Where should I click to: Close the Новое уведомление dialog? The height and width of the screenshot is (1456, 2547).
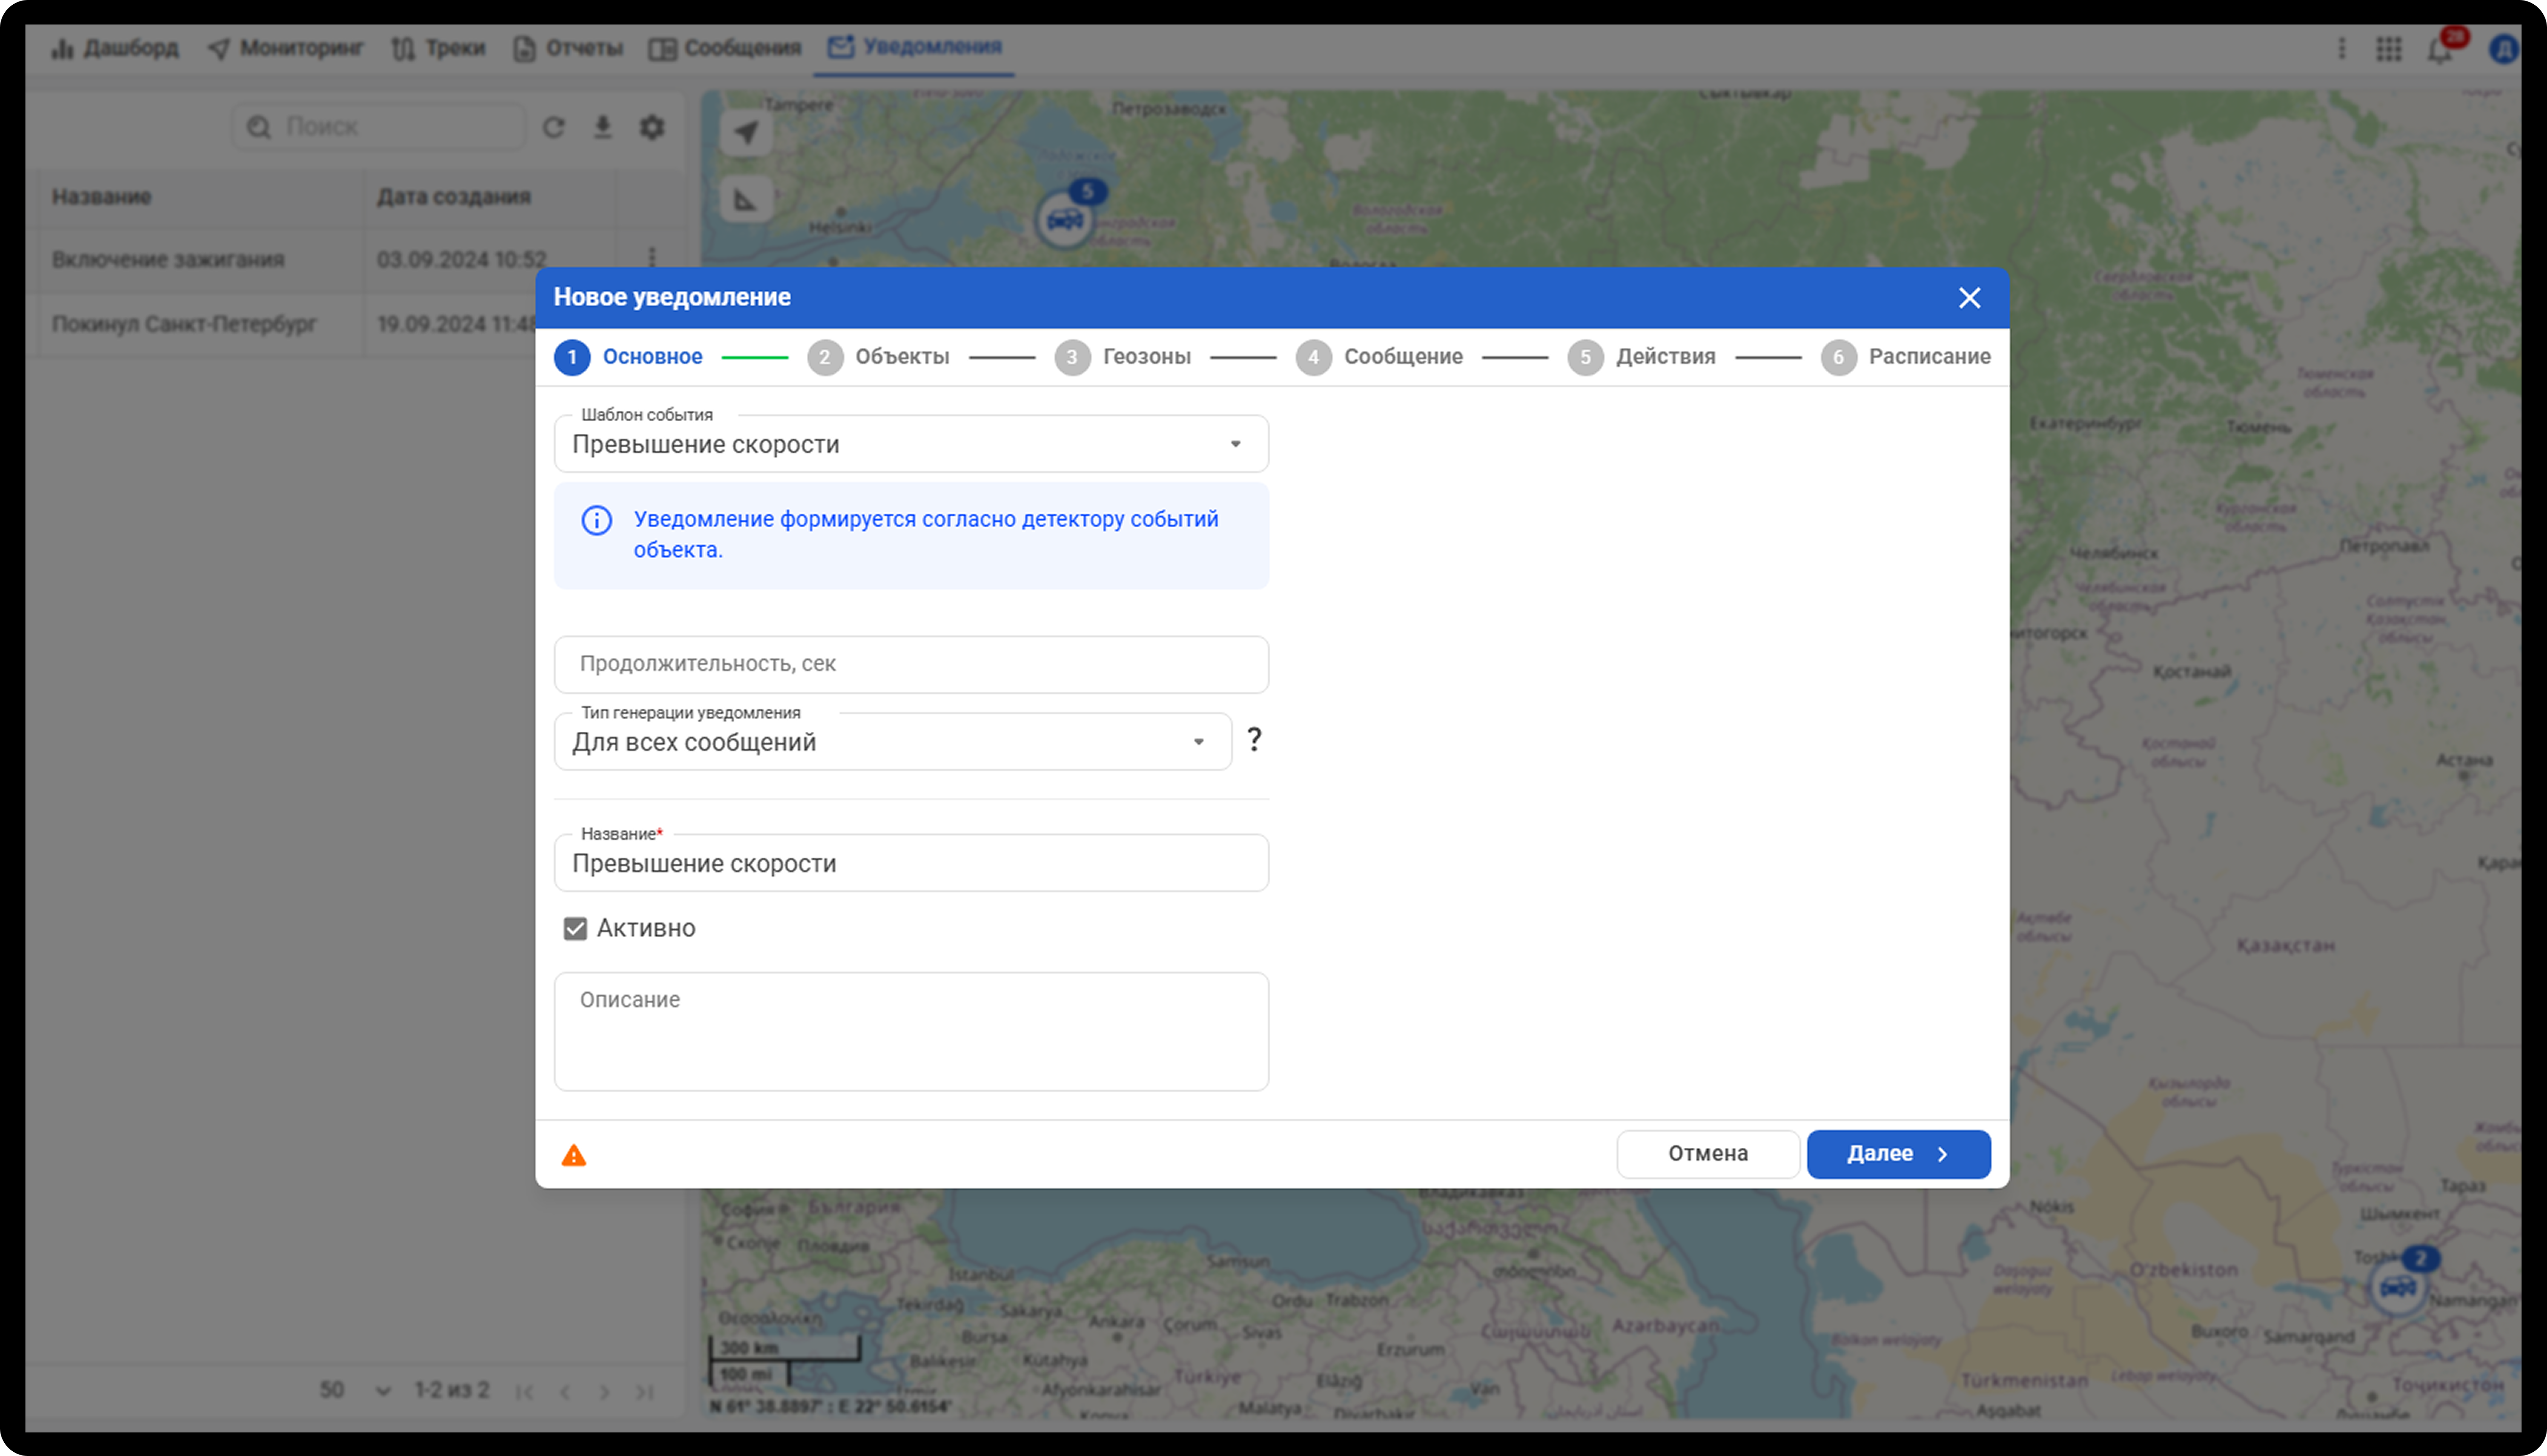click(x=1969, y=298)
